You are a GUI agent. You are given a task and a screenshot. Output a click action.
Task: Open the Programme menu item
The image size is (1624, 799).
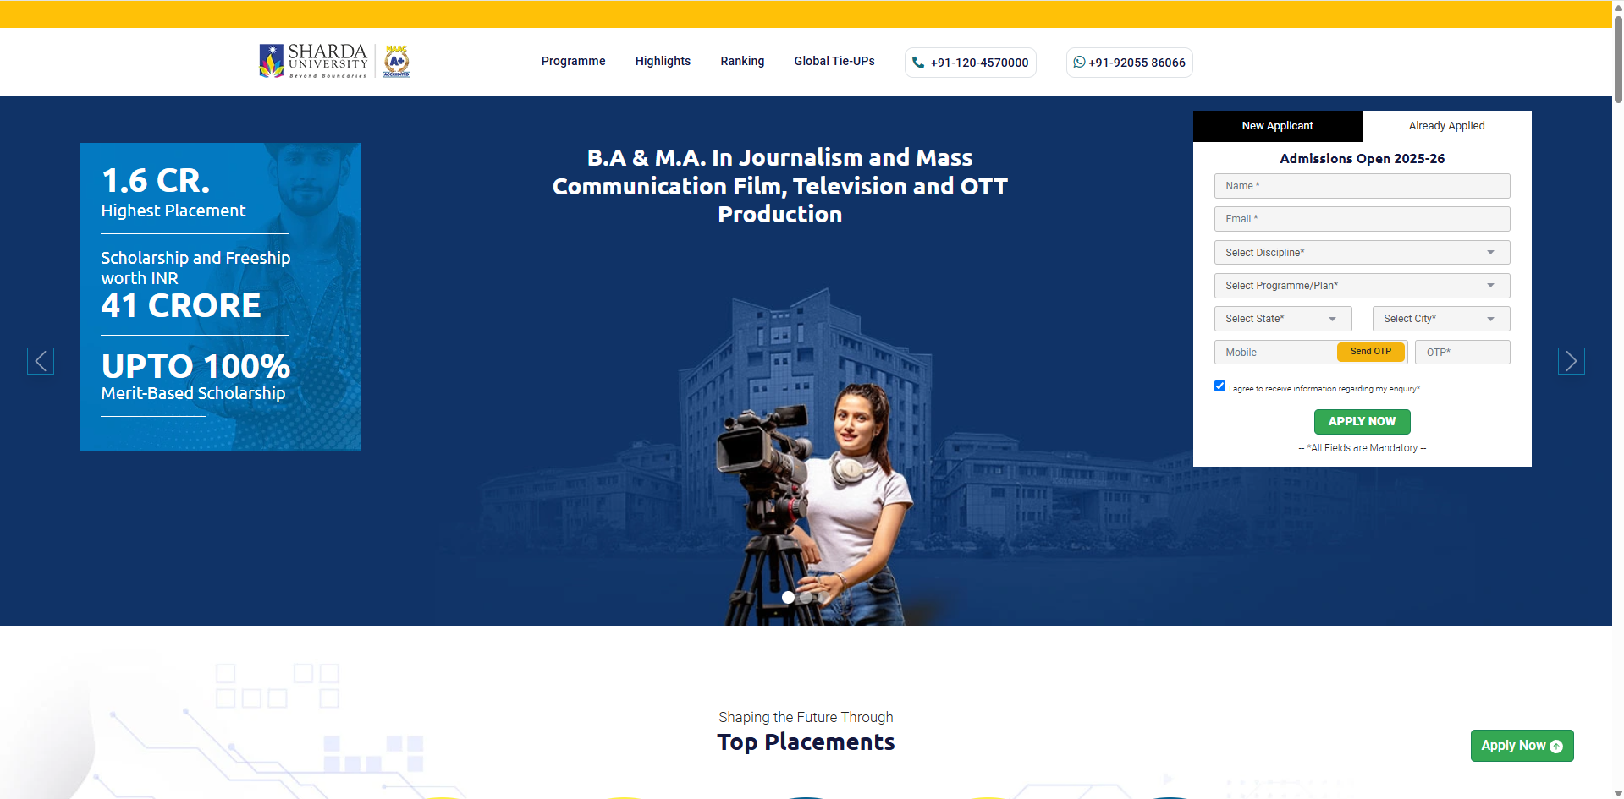tap(573, 62)
